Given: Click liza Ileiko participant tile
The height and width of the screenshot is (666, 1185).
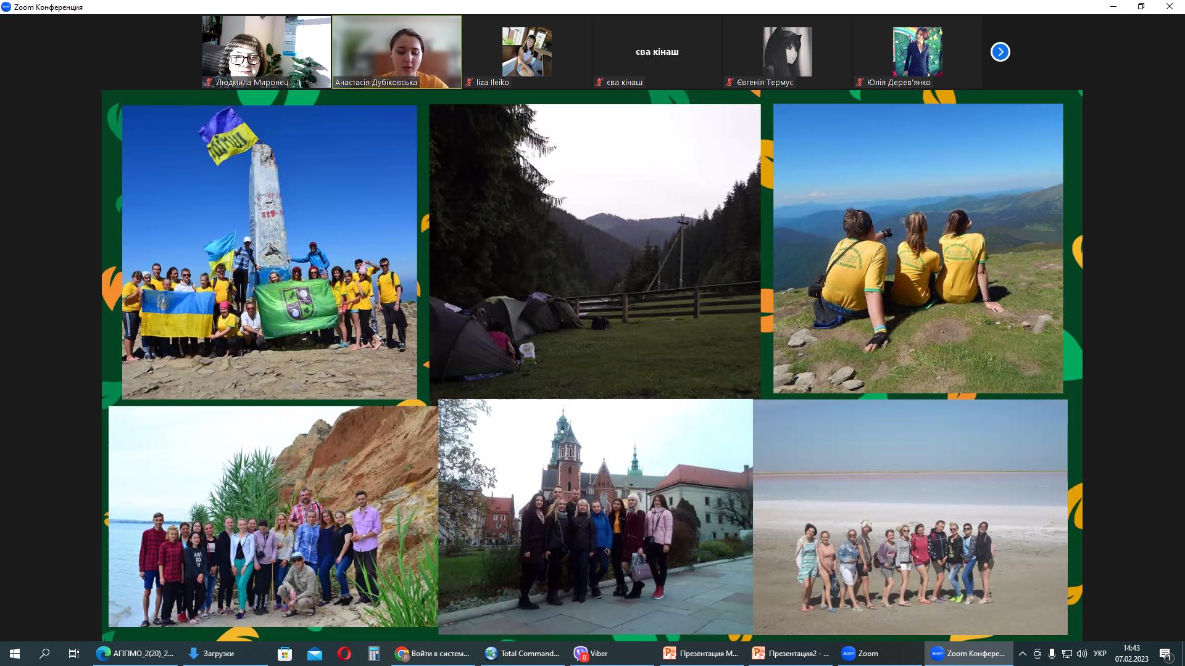Looking at the screenshot, I should (x=526, y=52).
